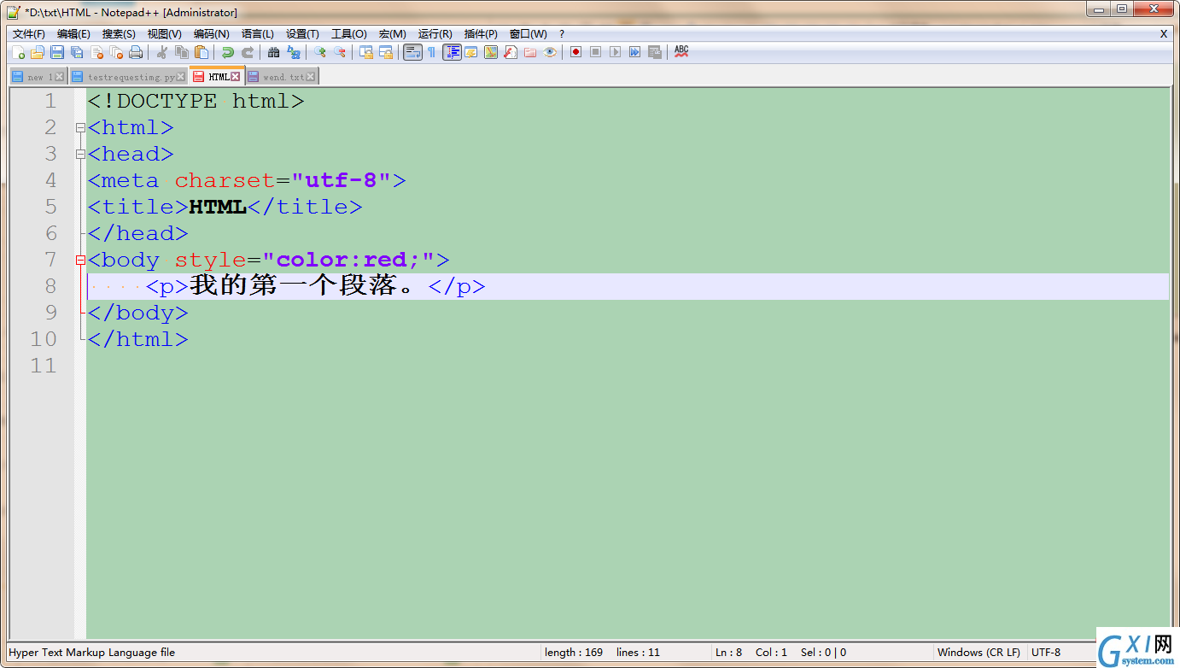1180x668 pixels.
Task: Close document X at menu bar right
Action: (1163, 34)
